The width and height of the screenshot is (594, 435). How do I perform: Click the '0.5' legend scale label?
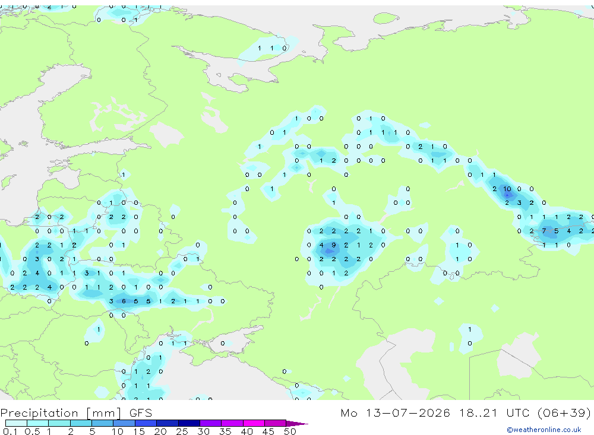click(32, 431)
